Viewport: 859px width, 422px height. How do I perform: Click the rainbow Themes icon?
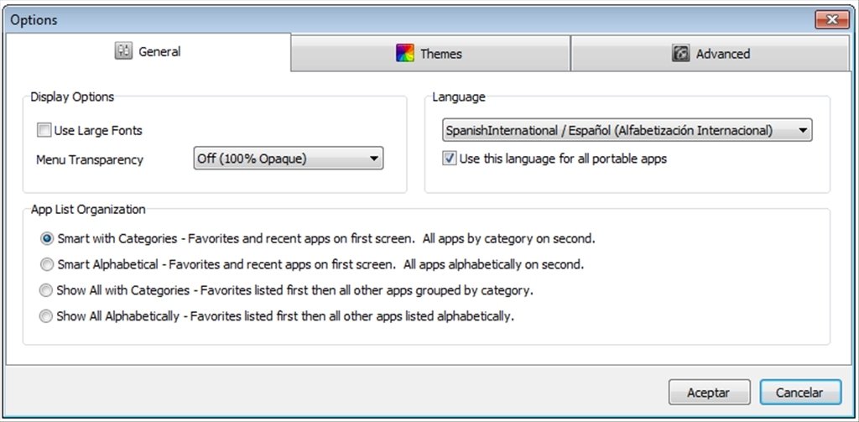[x=405, y=53]
